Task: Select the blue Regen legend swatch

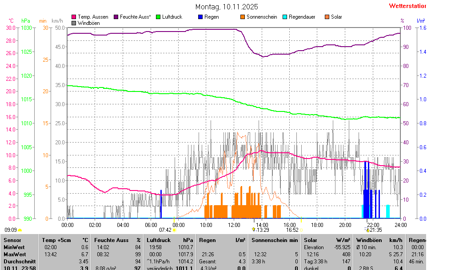Action: coord(200,17)
